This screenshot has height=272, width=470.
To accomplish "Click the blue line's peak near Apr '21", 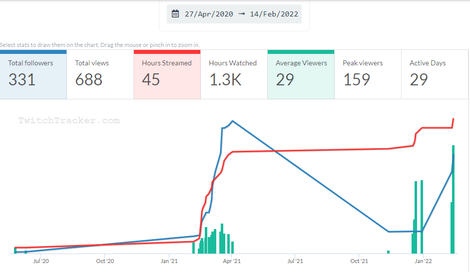I will click(x=232, y=121).
